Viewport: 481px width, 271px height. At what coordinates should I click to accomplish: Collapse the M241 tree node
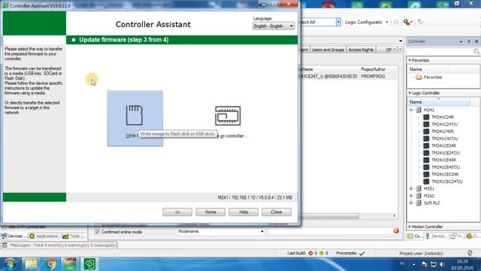click(411, 110)
